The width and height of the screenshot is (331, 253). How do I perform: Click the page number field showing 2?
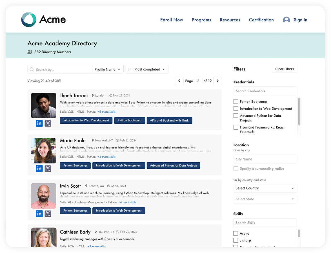coord(198,81)
